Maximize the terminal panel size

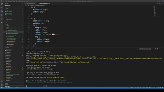tap(160, 49)
